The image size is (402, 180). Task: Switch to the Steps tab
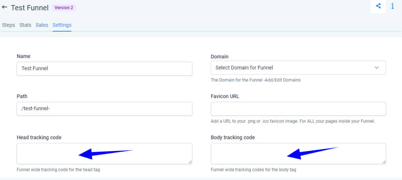(x=8, y=25)
